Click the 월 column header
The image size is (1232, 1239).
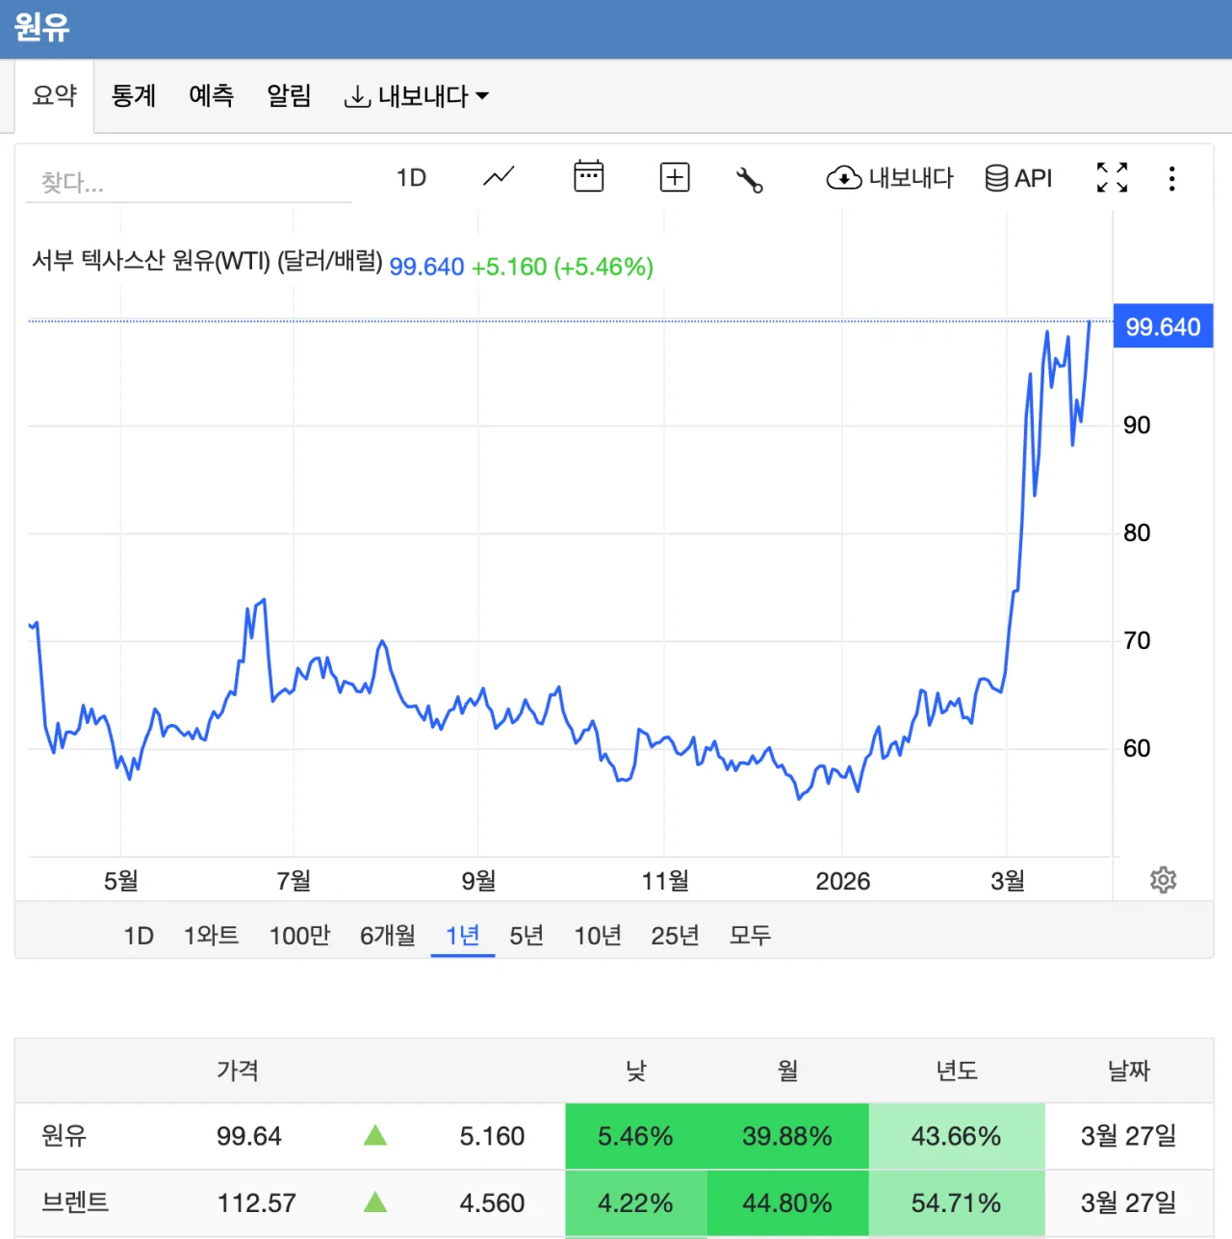787,1071
